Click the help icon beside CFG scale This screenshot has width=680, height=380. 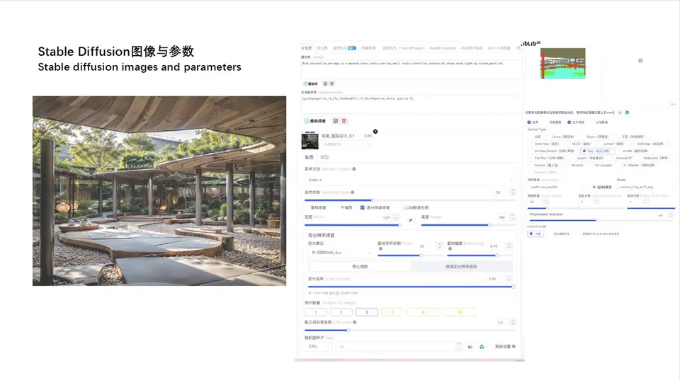point(355,323)
